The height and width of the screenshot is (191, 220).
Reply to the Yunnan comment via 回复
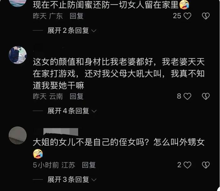click(x=77, y=96)
